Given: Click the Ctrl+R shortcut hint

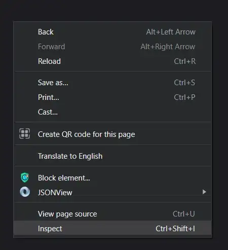Looking at the screenshot, I should [x=185, y=61].
